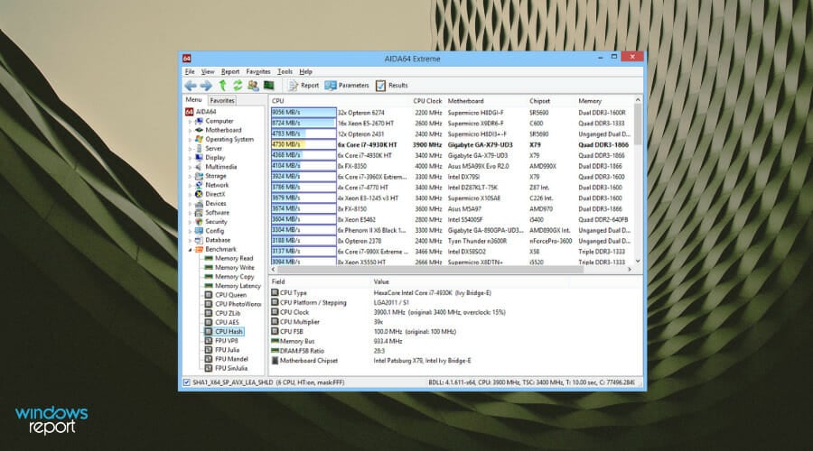Open the Parameters toolbar button
Image resolution: width=813 pixels, height=451 pixels.
(x=346, y=86)
